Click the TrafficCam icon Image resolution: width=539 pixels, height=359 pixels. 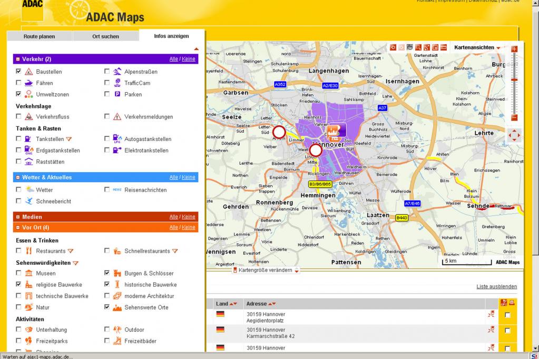pos(117,83)
